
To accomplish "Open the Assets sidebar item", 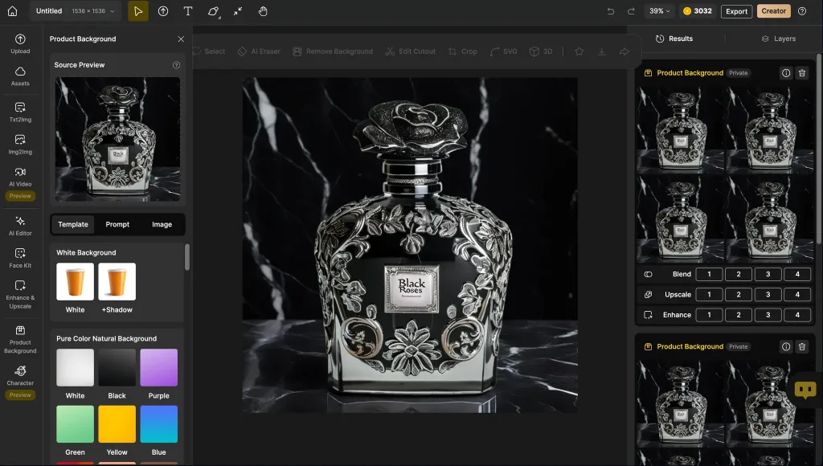I will 20,76.
